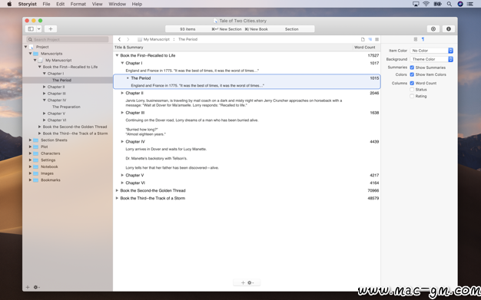Screen dimensions: 481x300
Task: Click the Manuscripts folder icon
Action: click(36, 54)
